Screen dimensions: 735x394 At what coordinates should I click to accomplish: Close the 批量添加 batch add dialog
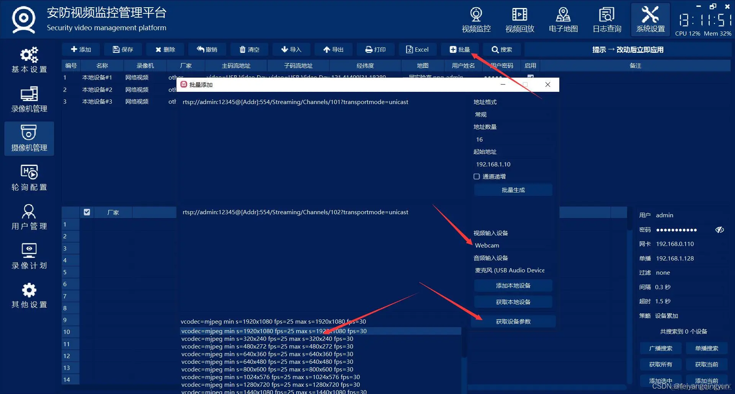547,85
